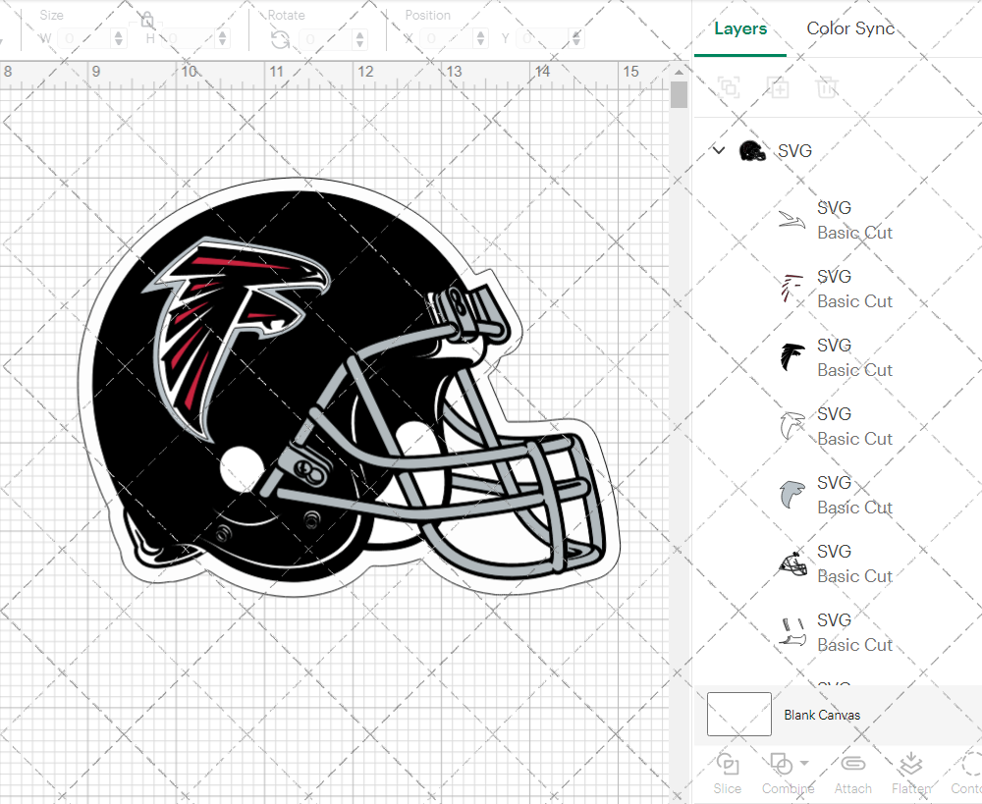Click the Position X input field
The image size is (982, 804).
tap(447, 39)
